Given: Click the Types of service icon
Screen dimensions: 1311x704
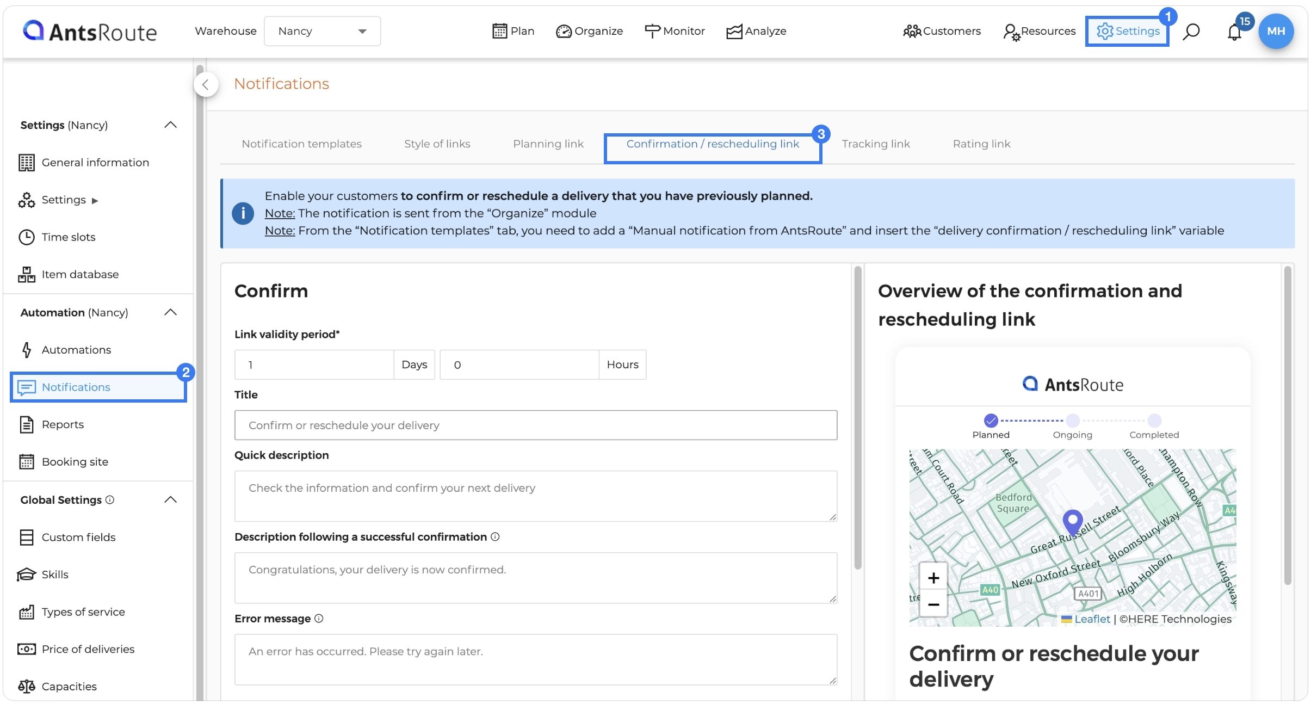Looking at the screenshot, I should (x=26, y=612).
